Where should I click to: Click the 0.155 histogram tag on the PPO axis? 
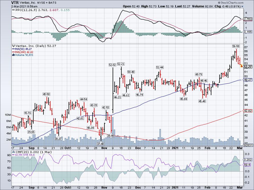[x=248, y=32]
